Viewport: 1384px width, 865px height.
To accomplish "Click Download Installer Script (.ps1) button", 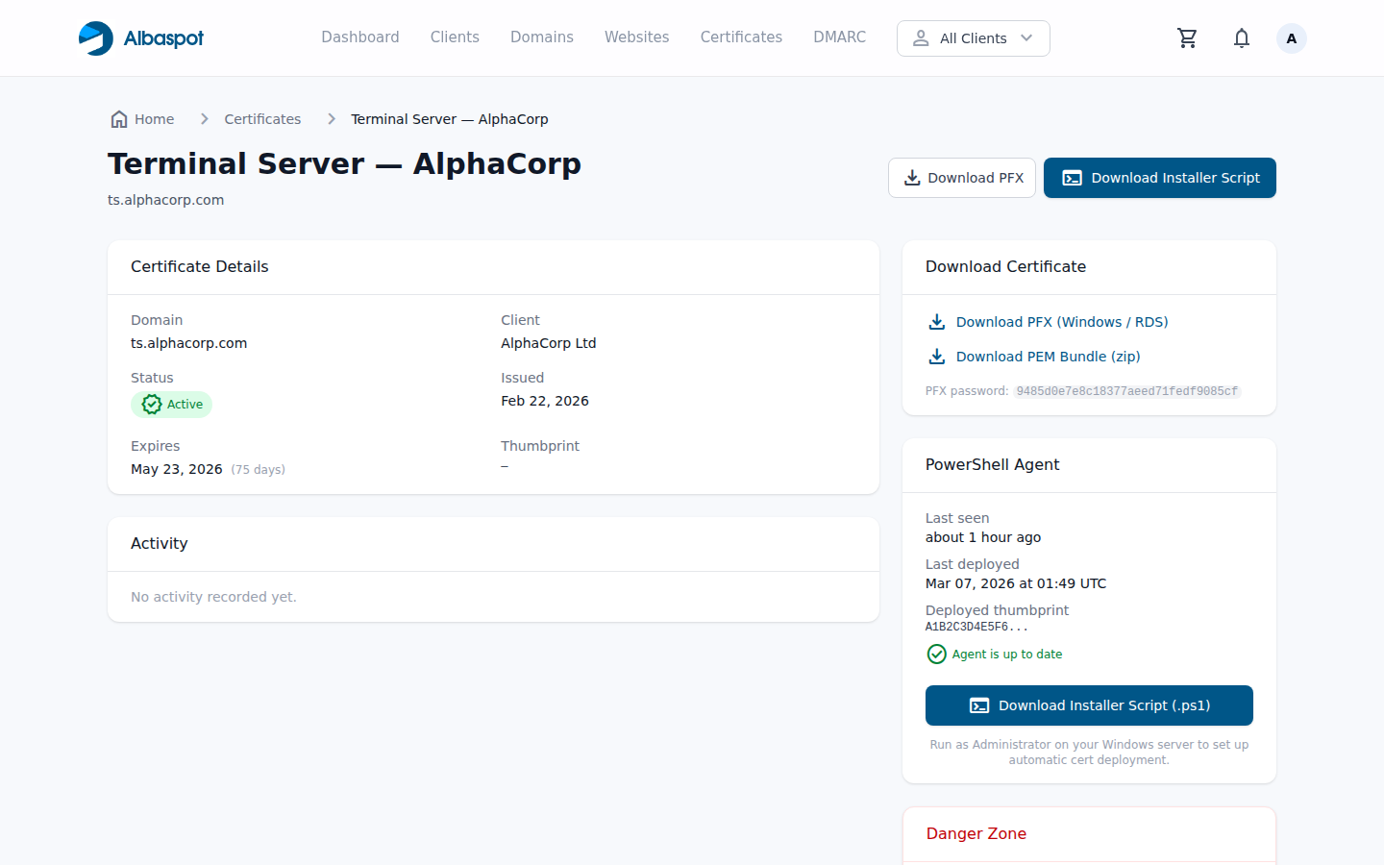I will (x=1088, y=705).
